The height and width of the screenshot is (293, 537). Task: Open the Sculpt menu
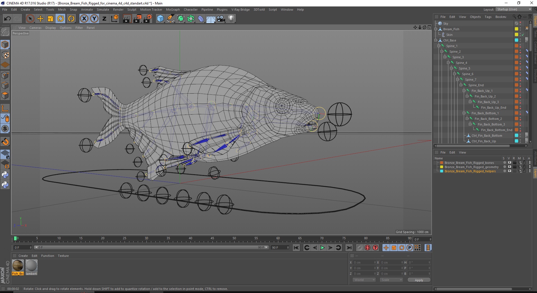tap(132, 10)
